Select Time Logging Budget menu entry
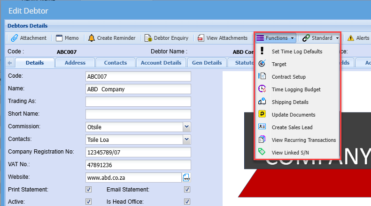The height and width of the screenshot is (206, 371). pyautogui.click(x=297, y=89)
